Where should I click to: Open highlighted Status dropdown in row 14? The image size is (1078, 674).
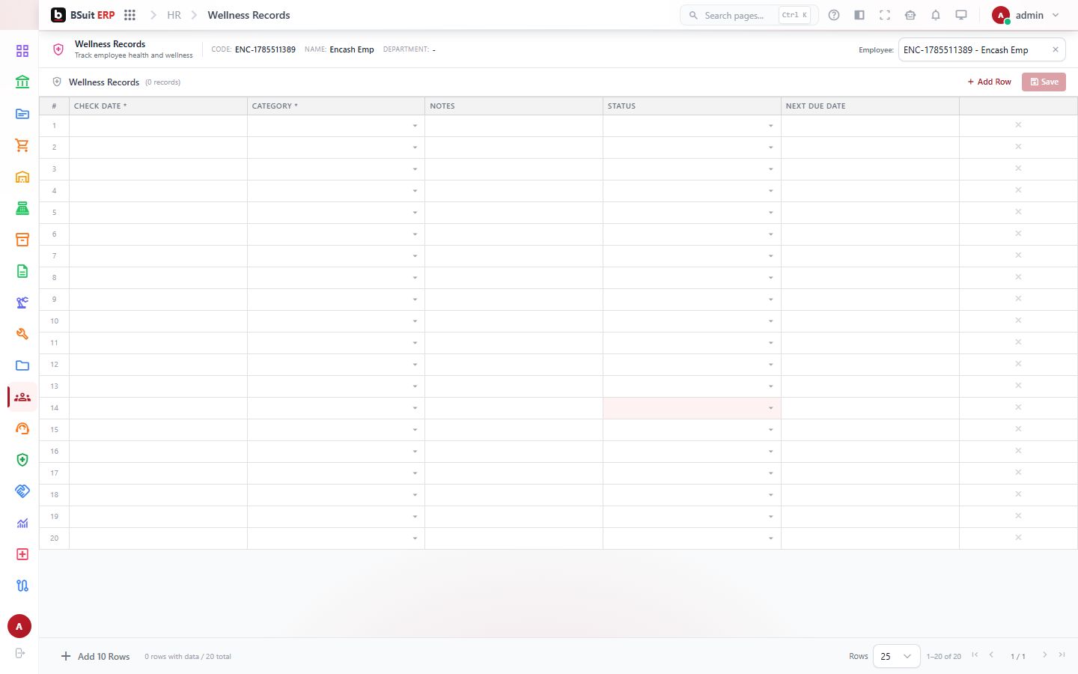770,408
